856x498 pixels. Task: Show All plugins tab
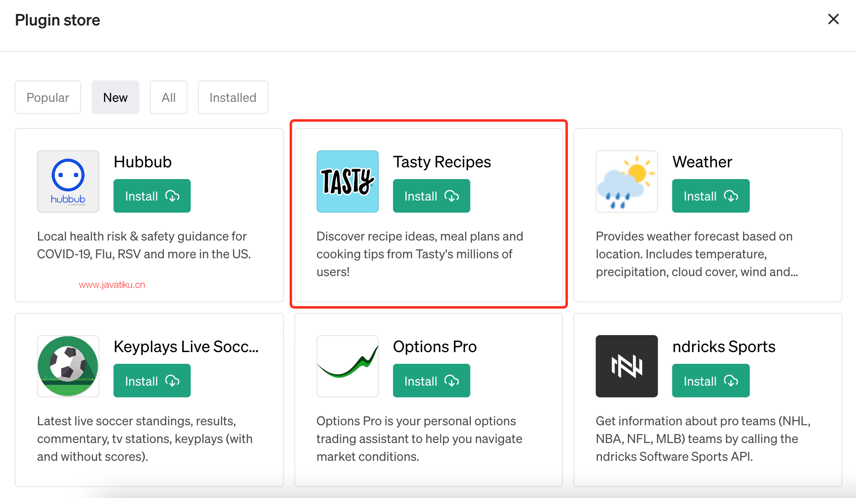pyautogui.click(x=169, y=97)
